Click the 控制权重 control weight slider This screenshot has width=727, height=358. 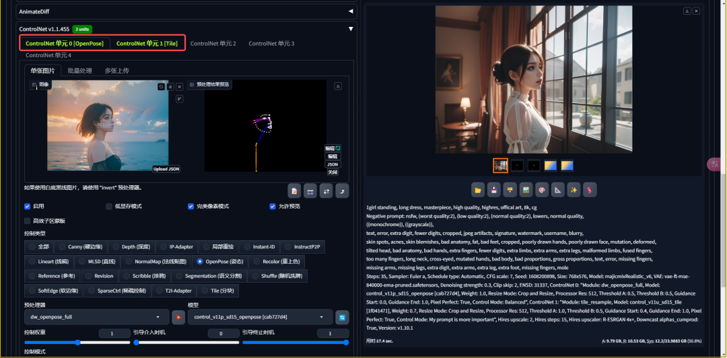pos(77,343)
